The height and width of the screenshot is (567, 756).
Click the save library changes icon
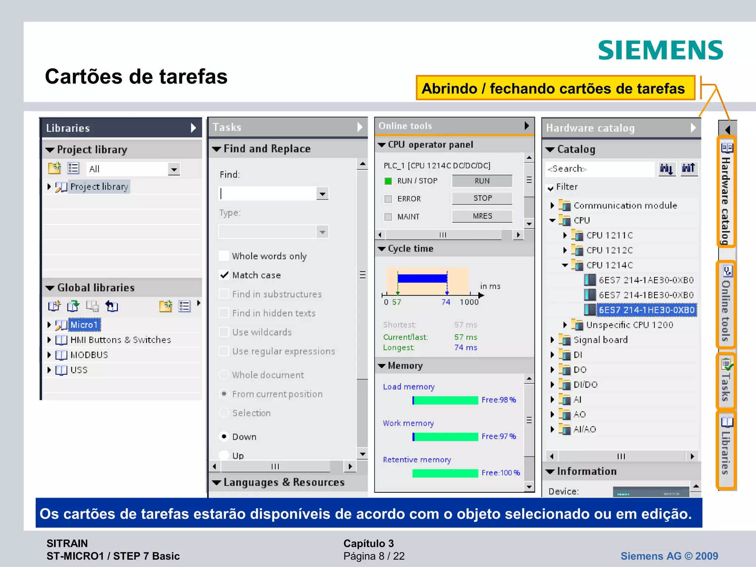(x=92, y=306)
